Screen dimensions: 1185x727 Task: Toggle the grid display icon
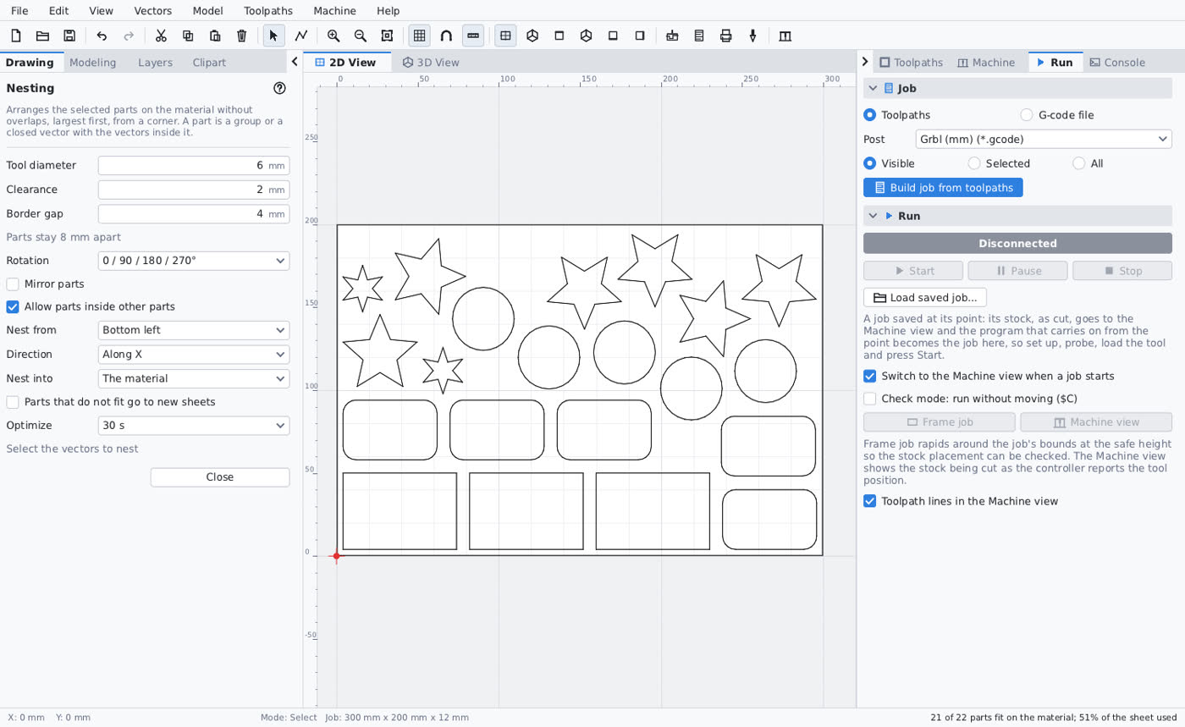click(x=419, y=36)
